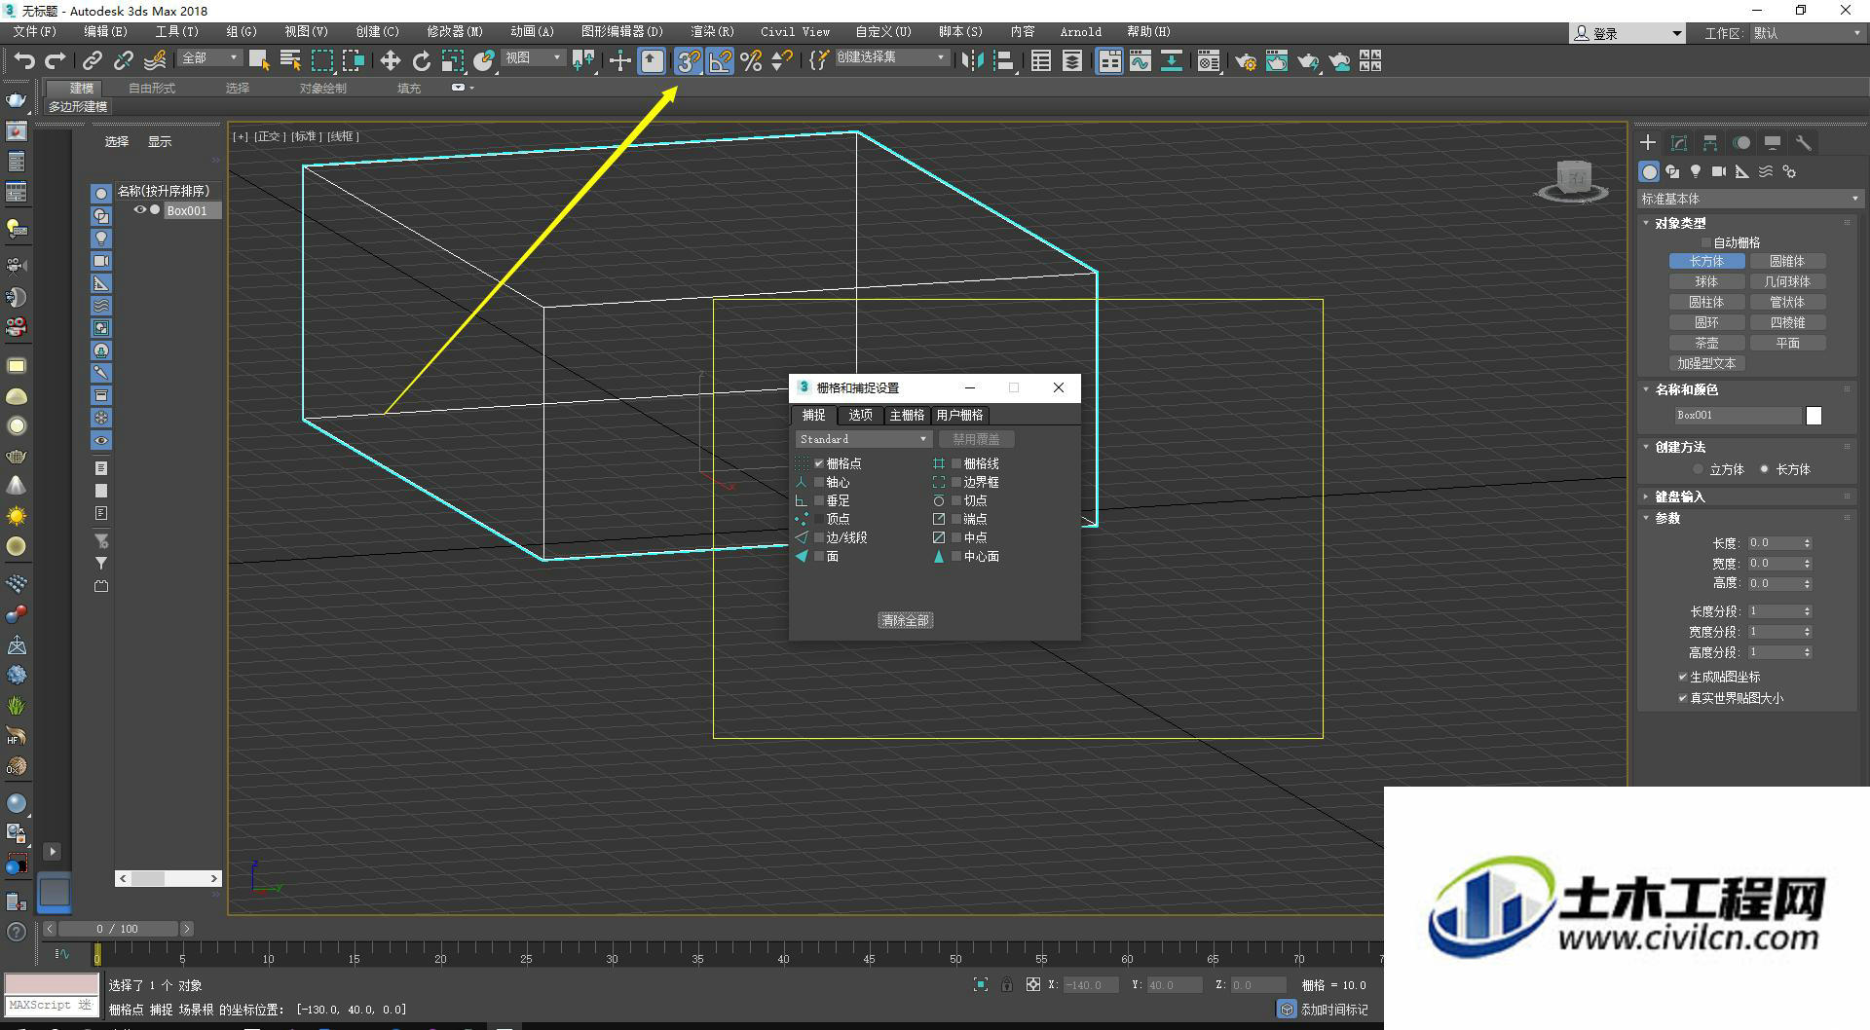Tick the 自动栅格 autogrid checkbox
This screenshot has height=1030, width=1870.
(1706, 242)
